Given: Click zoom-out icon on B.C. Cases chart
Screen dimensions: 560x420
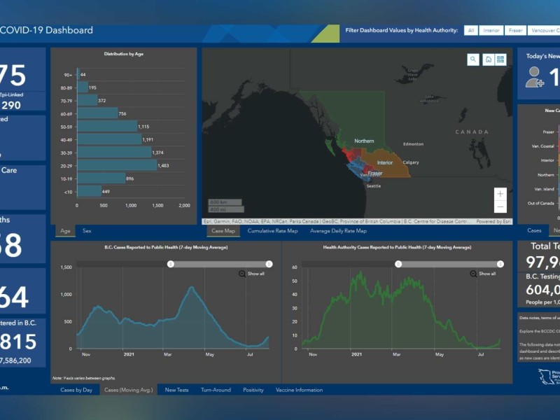Looking at the screenshot, I should [242, 274].
